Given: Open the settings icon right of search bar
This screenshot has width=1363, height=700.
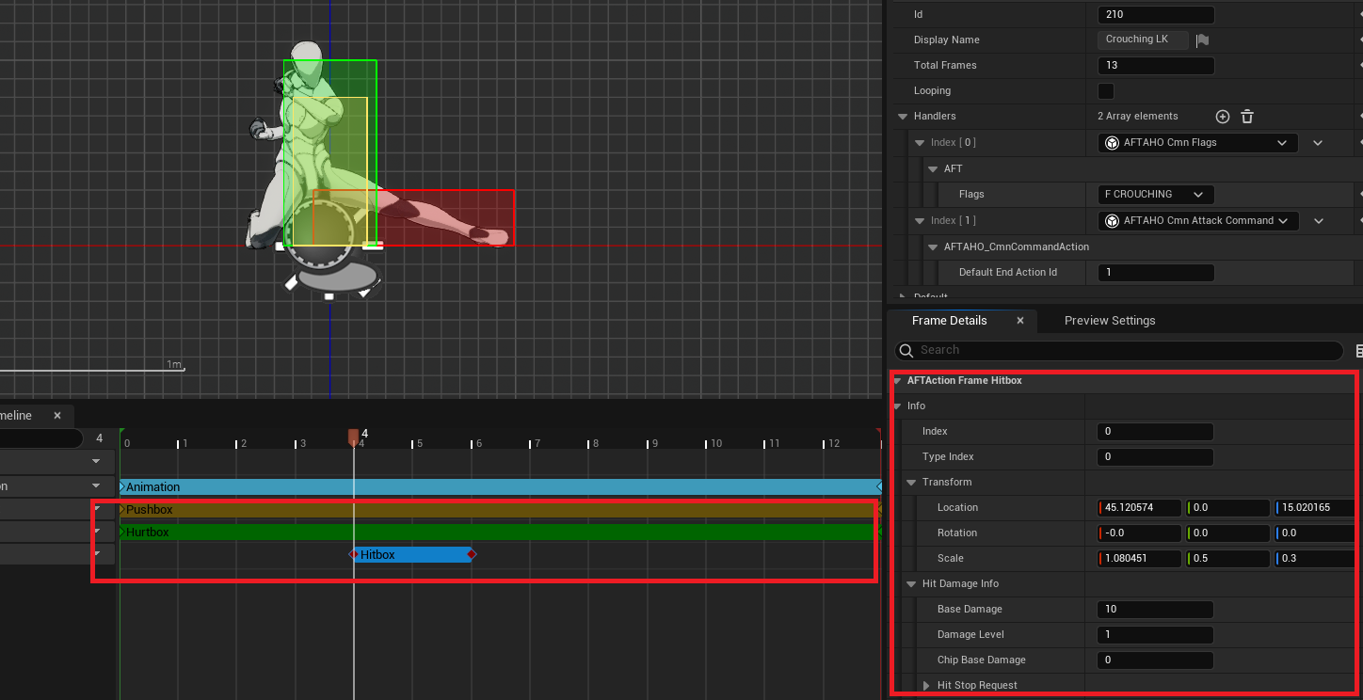Looking at the screenshot, I should pos(1358,350).
